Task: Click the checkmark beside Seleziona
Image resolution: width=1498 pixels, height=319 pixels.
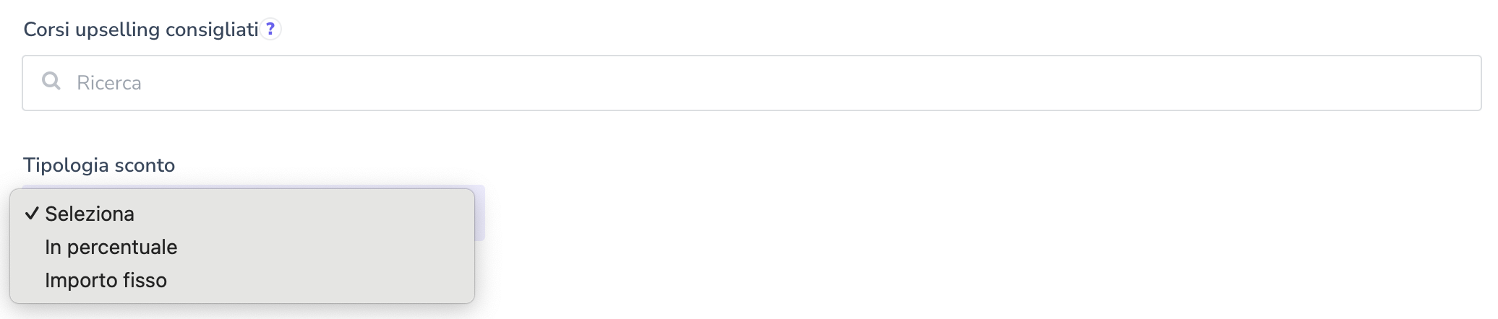Action: pyautogui.click(x=31, y=214)
